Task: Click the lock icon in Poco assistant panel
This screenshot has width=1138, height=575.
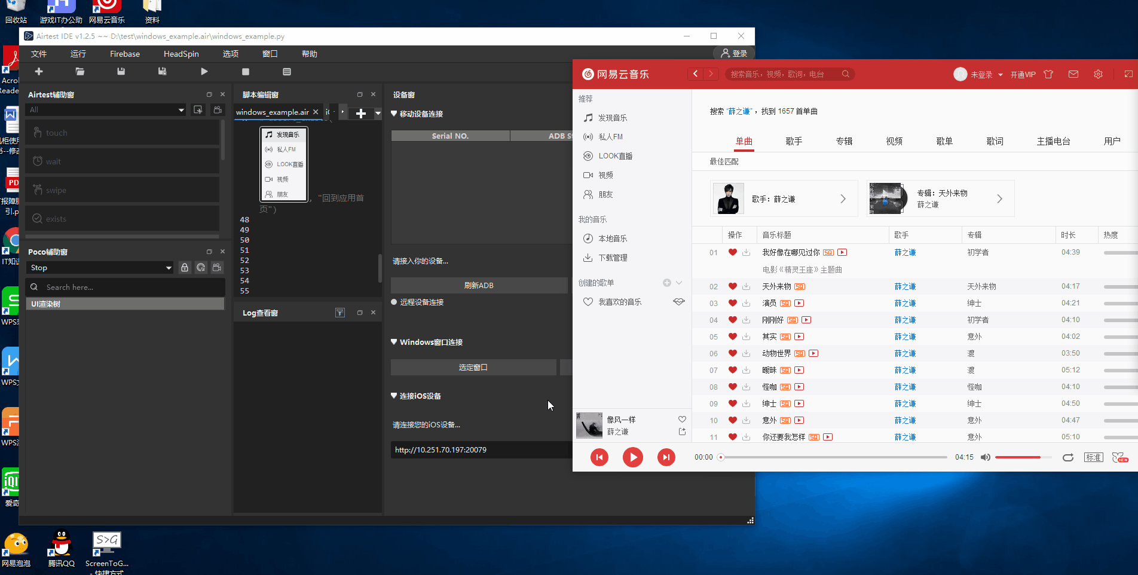Action: (x=185, y=268)
